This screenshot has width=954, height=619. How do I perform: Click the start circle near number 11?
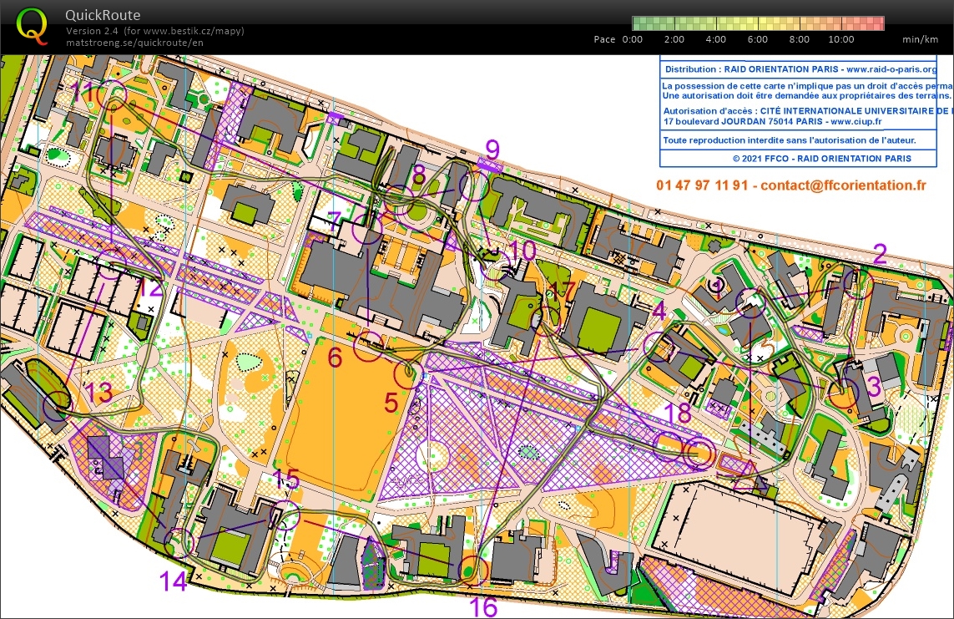(x=113, y=96)
